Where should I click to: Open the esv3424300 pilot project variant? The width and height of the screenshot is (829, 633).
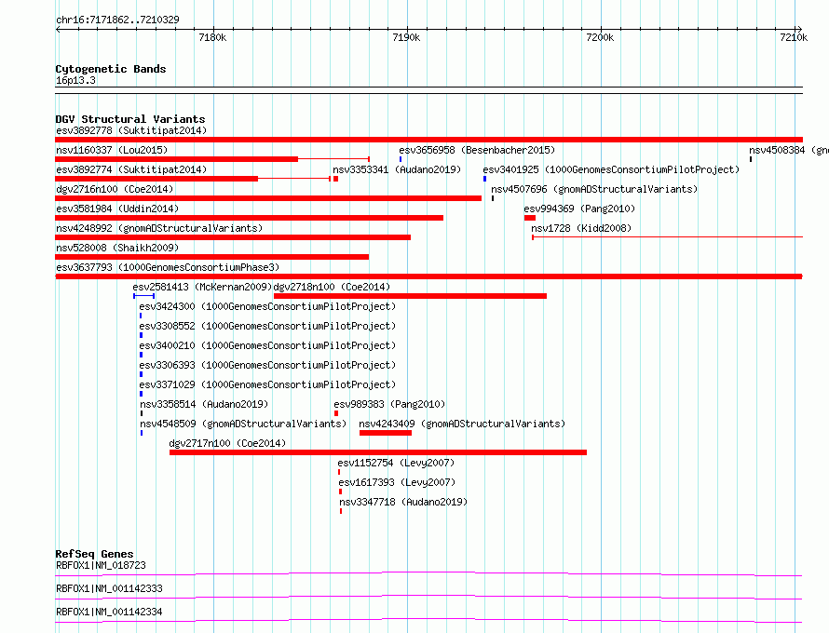pos(267,306)
